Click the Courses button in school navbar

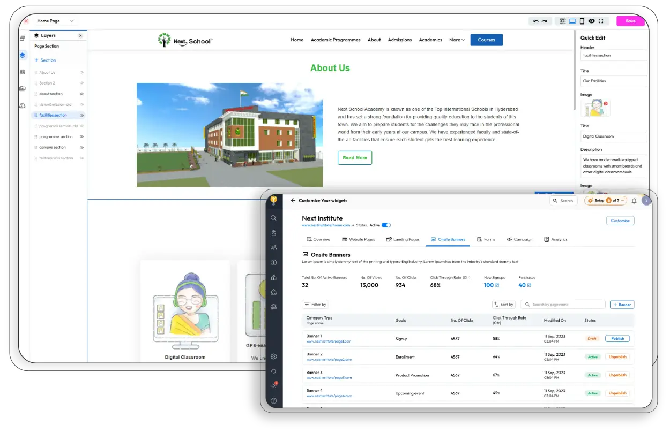pyautogui.click(x=486, y=40)
